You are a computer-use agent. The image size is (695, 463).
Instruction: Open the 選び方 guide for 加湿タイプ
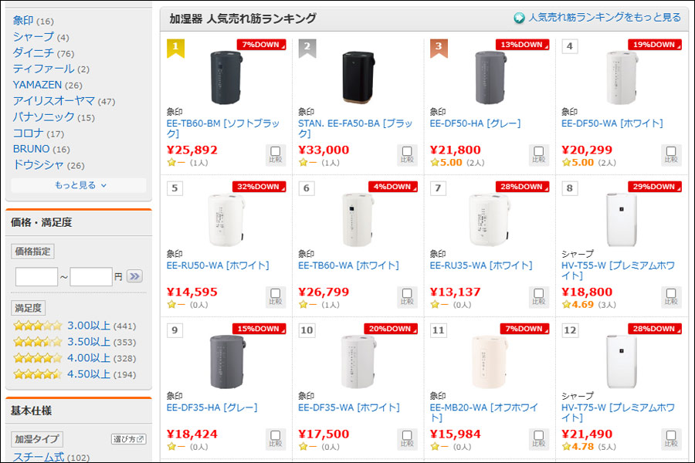point(128,439)
